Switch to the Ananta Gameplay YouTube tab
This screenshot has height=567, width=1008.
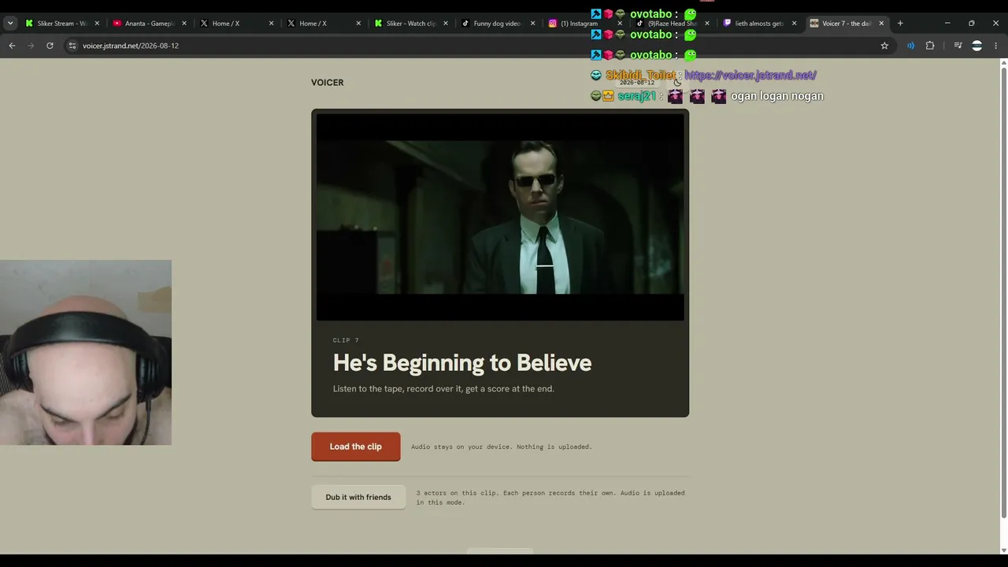click(x=150, y=24)
